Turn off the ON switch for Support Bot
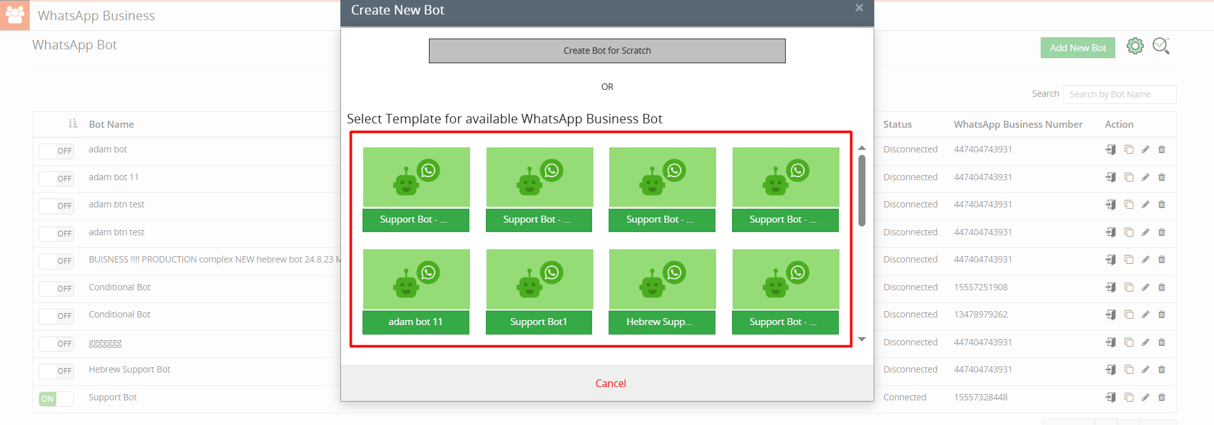This screenshot has height=425, width=1214. [56, 398]
